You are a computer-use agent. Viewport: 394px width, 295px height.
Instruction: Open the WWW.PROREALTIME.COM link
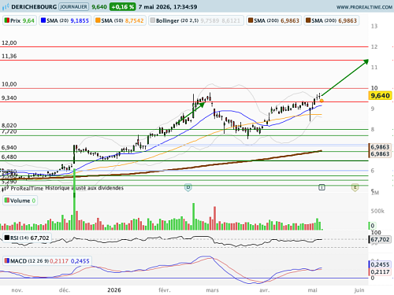coord(364,7)
